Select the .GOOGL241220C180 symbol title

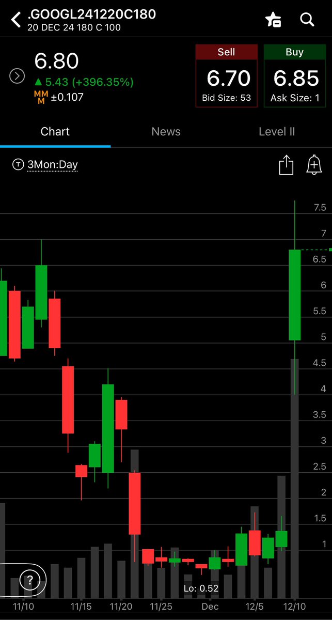tap(91, 14)
